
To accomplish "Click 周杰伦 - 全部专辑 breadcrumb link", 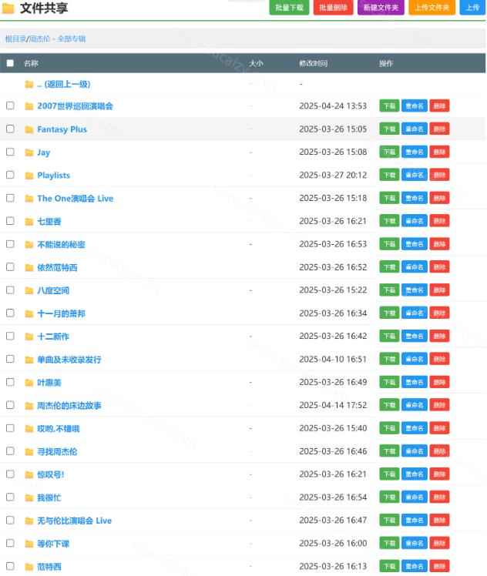I will pos(57,39).
